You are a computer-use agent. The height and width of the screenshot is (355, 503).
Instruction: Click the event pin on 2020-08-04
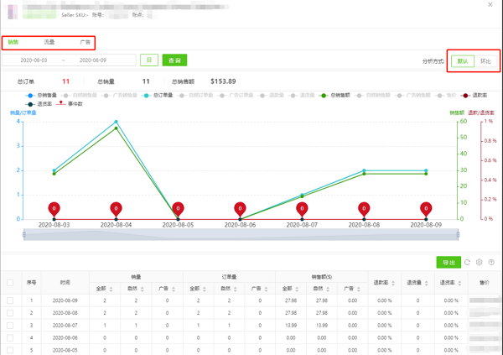tap(116, 208)
